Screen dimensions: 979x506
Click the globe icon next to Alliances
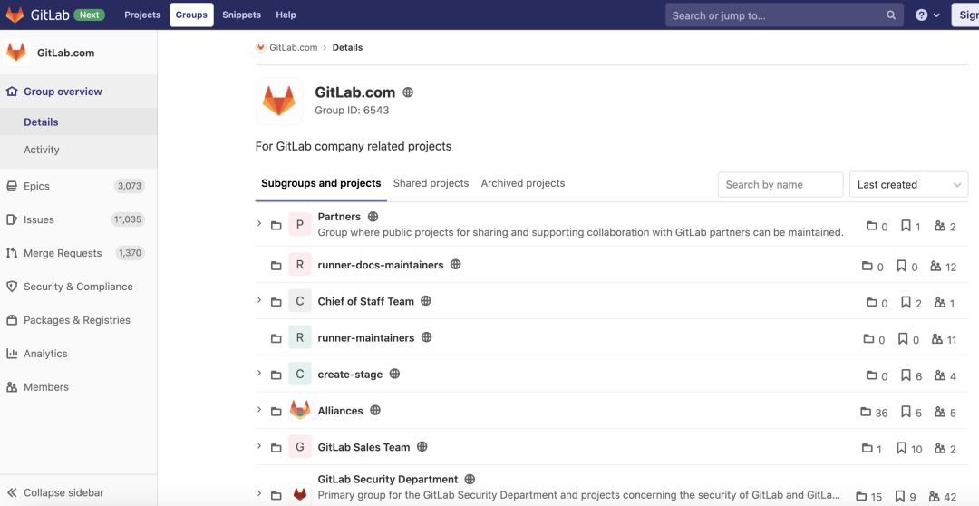375,411
